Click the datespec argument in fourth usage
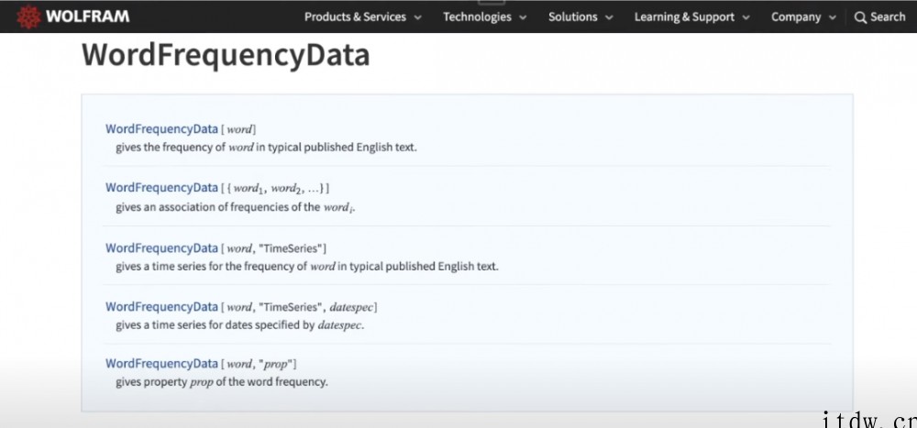 [x=351, y=307]
